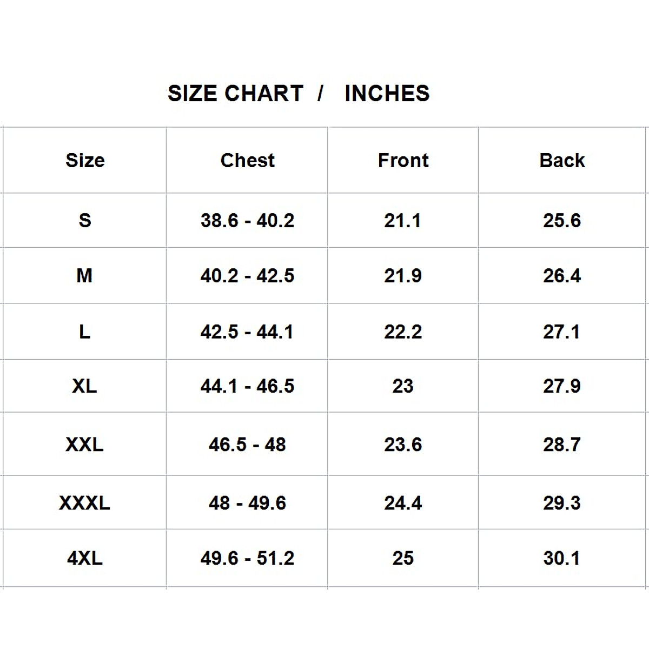Select the Chest column header
This screenshot has width=649, height=649.
point(247,161)
